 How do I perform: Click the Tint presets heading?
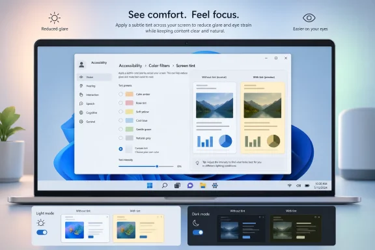click(125, 85)
